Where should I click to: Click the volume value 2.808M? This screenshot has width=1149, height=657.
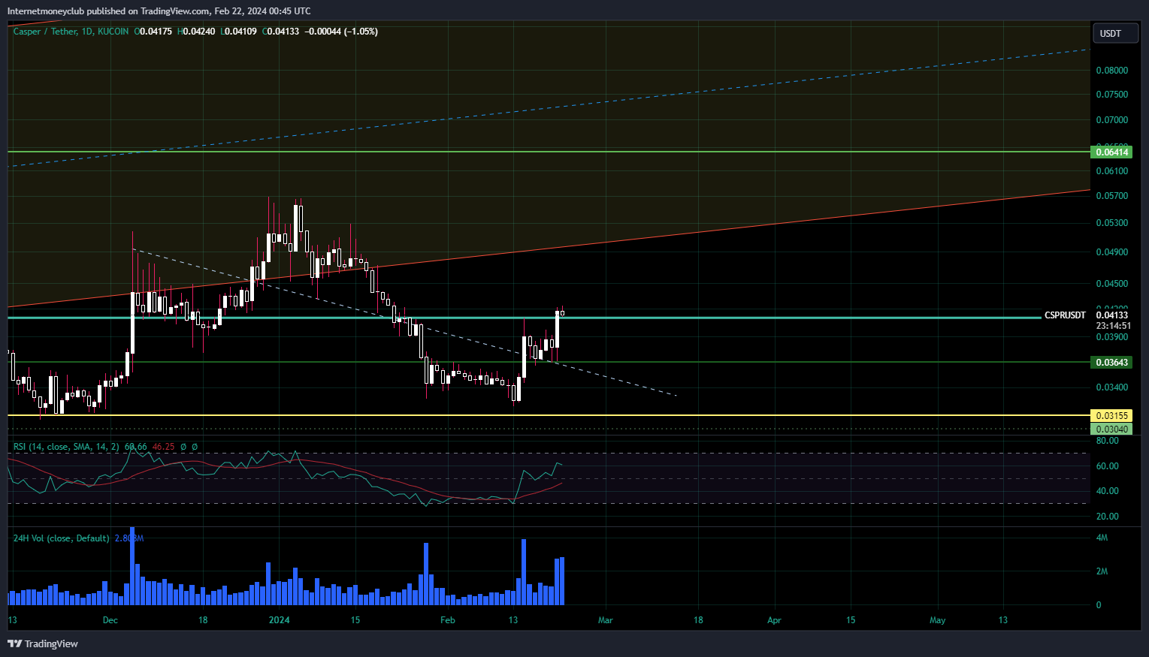pos(129,538)
